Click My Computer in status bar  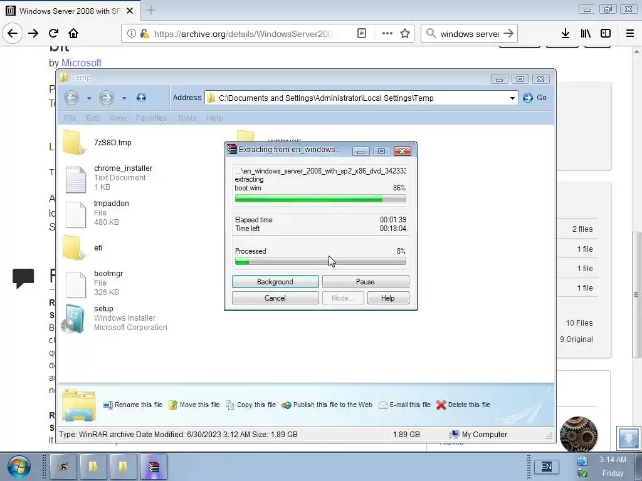[x=478, y=435]
